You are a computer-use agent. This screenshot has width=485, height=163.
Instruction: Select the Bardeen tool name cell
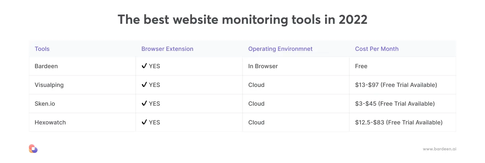pos(82,66)
